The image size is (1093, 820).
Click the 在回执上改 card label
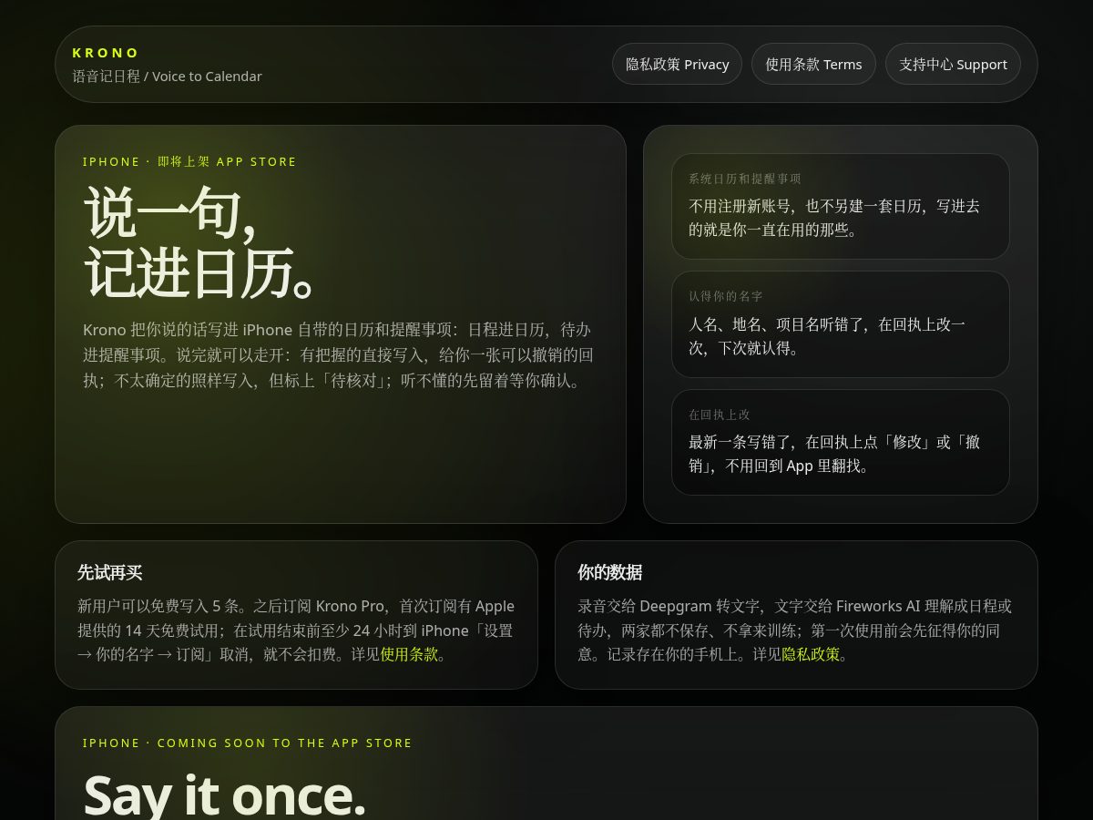720,415
